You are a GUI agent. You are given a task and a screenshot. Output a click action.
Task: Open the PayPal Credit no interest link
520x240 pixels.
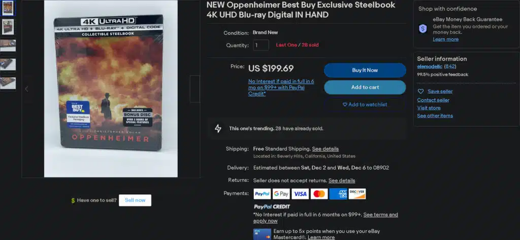click(x=281, y=87)
